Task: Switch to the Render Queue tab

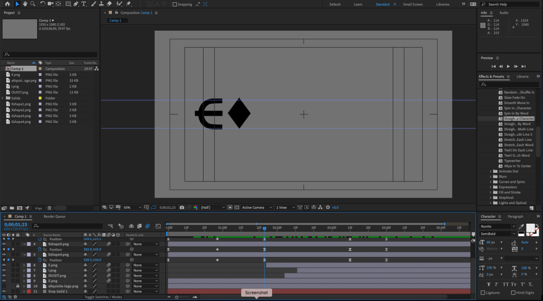Action: coord(54,216)
